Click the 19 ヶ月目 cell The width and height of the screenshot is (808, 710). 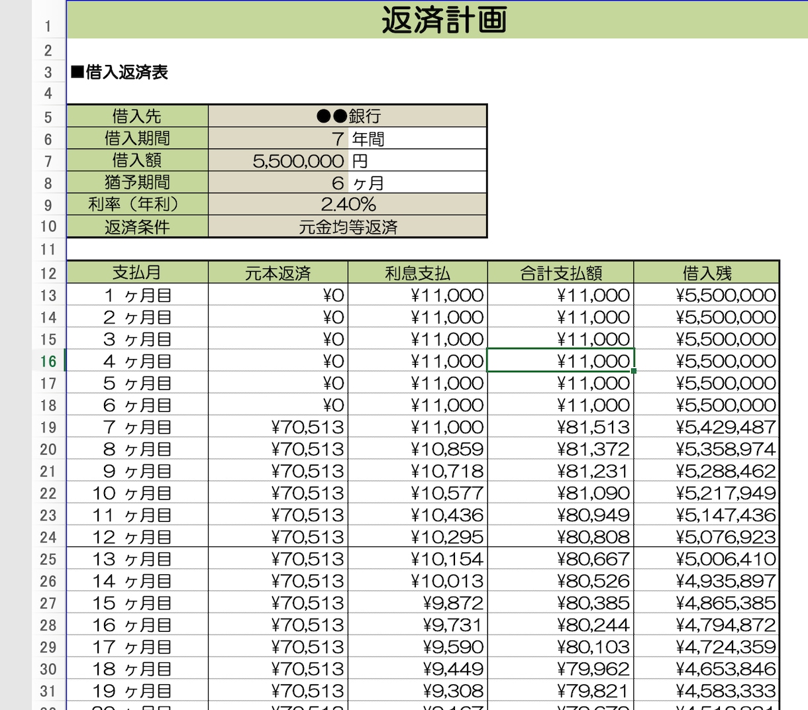137,691
